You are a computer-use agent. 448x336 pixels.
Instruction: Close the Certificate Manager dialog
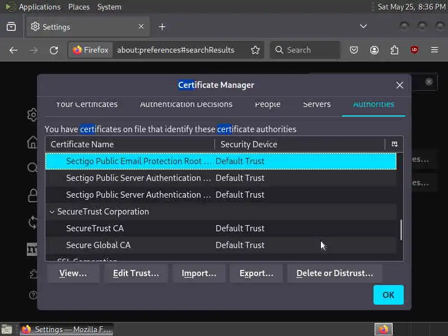[x=399, y=85]
